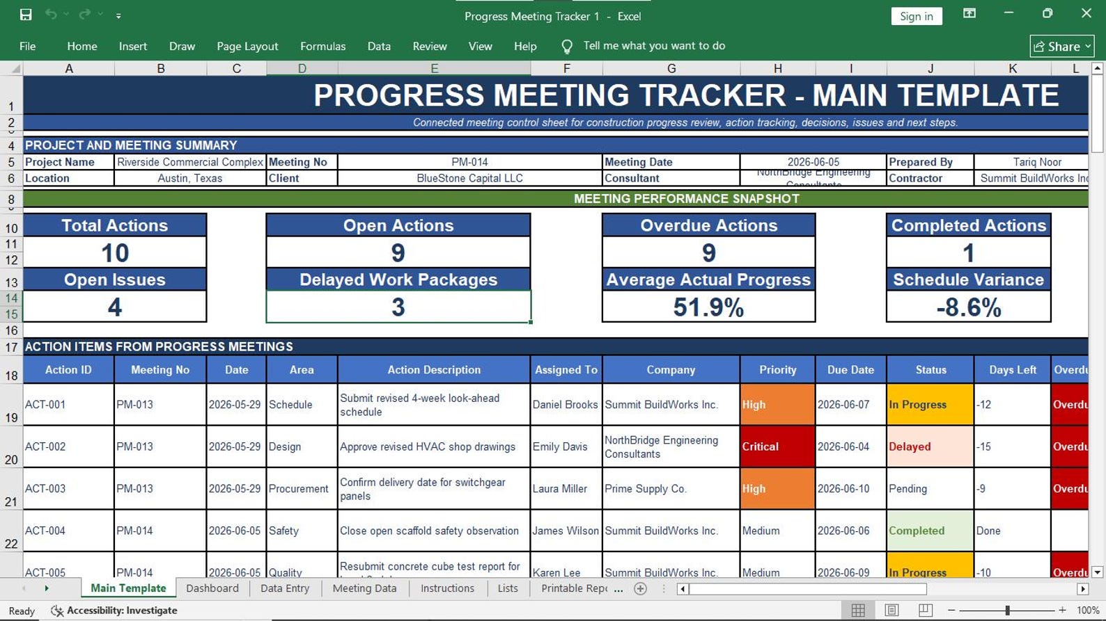The image size is (1106, 621).
Task: Click the Undo arrow icon
Action: tap(51, 15)
